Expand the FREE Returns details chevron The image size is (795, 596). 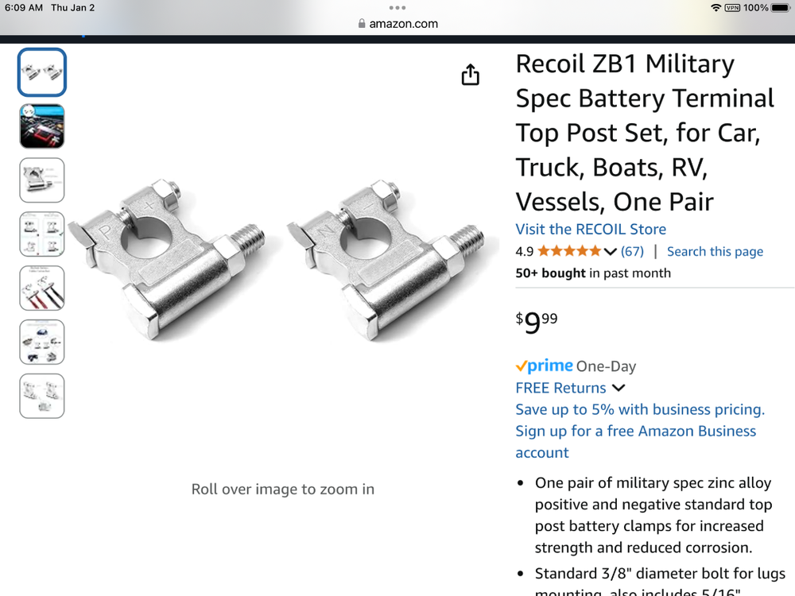click(619, 388)
